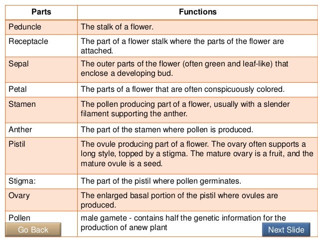The image size is (318, 239).
Task: Click the Anther row label
Action: point(20,130)
